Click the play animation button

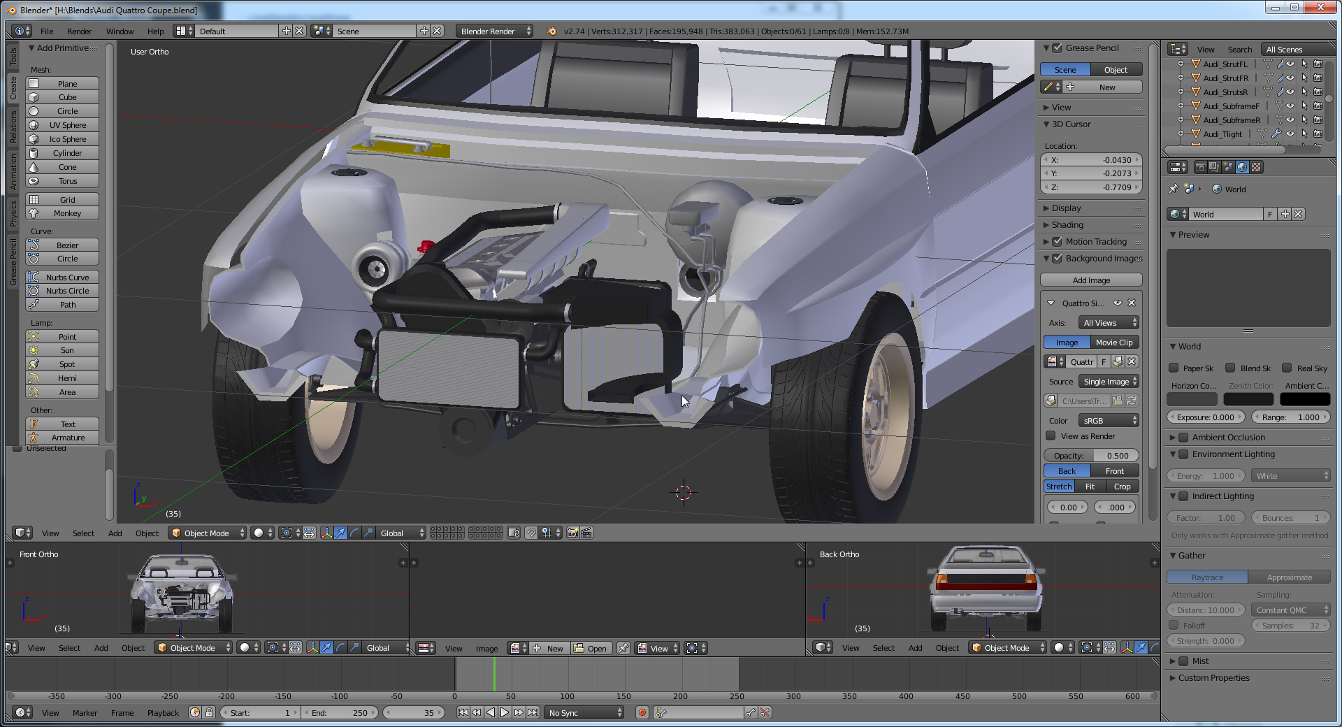tap(504, 712)
